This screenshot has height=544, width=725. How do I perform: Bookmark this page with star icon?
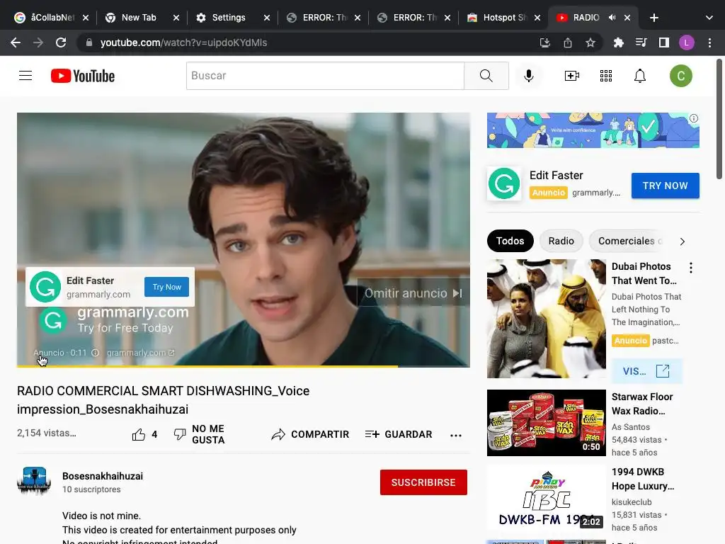(x=590, y=42)
